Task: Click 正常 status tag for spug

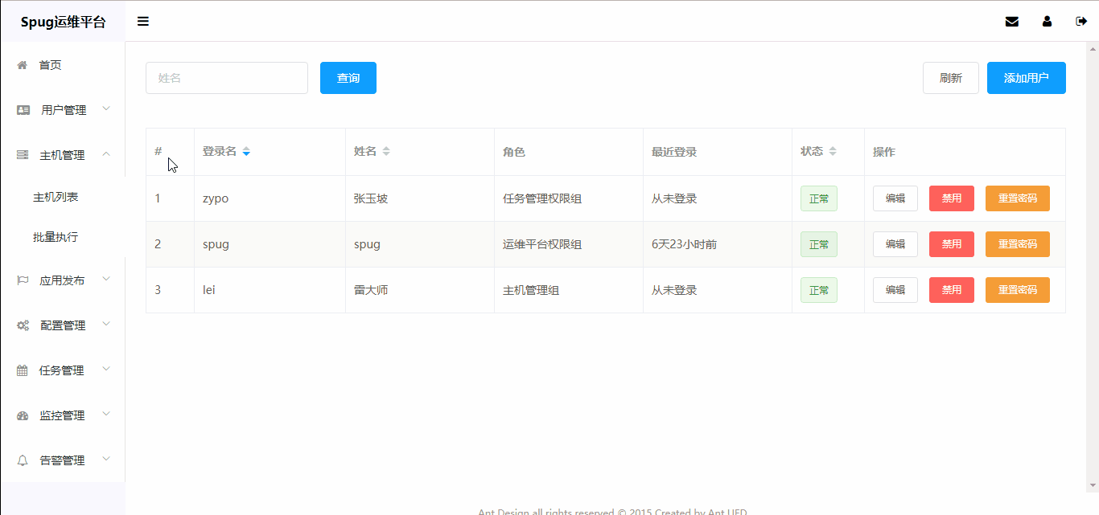Action: pyautogui.click(x=819, y=244)
